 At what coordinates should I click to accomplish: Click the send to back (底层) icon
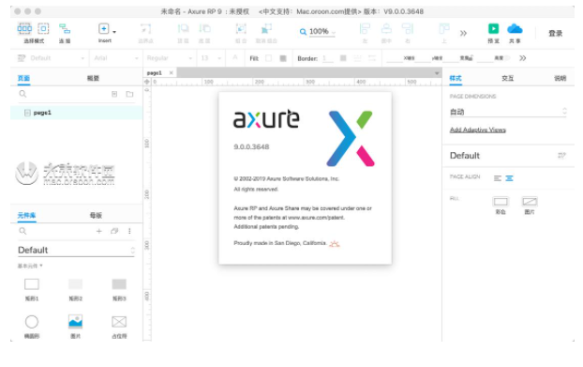coord(204,29)
